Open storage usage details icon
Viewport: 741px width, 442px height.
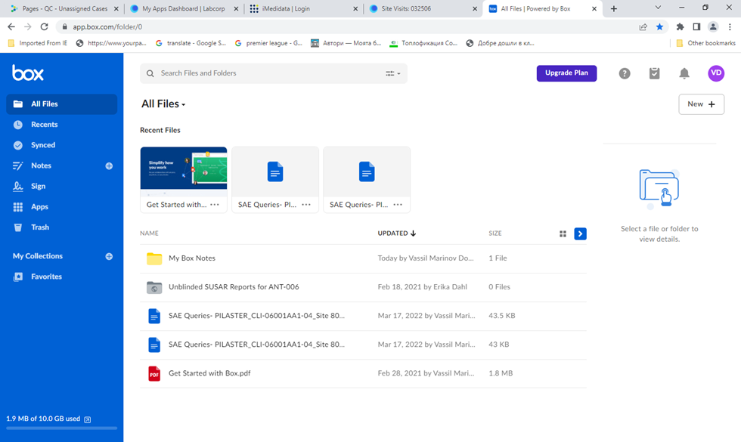(x=88, y=419)
